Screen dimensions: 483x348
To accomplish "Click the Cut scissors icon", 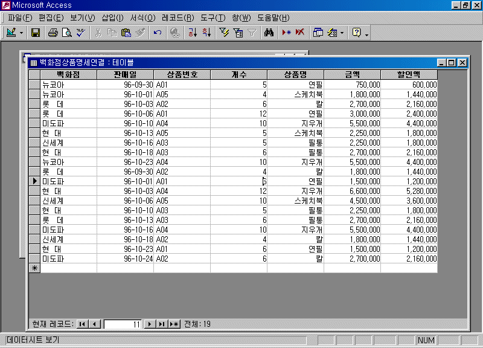I will tap(98, 33).
